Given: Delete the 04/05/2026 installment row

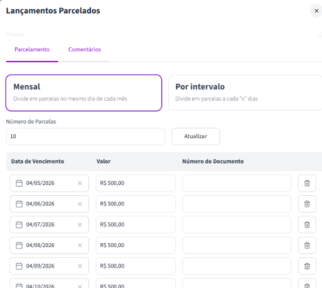Looking at the screenshot, I should coord(307,183).
